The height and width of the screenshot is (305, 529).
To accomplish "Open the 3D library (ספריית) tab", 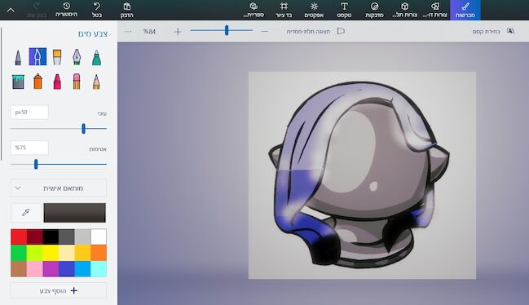I will [x=253, y=10].
